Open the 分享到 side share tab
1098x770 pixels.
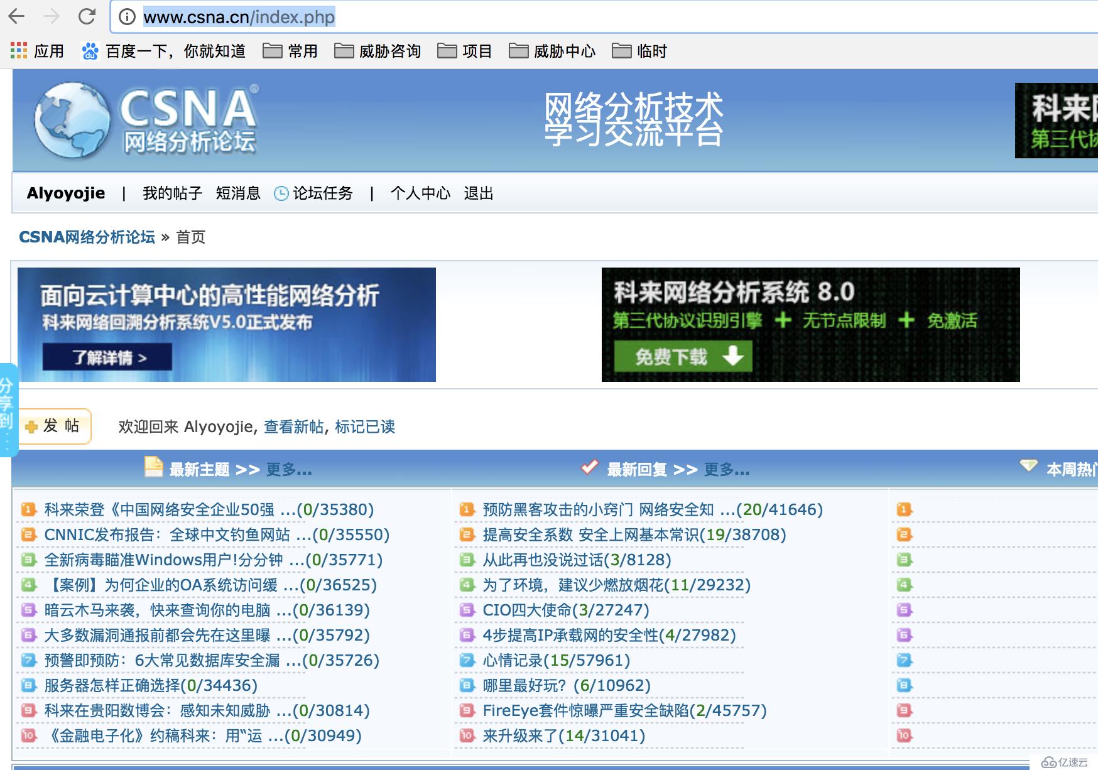8,410
